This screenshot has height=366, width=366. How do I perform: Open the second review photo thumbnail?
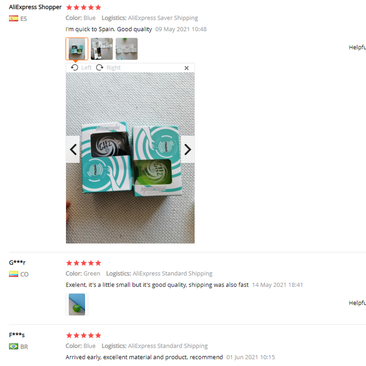[102, 49]
